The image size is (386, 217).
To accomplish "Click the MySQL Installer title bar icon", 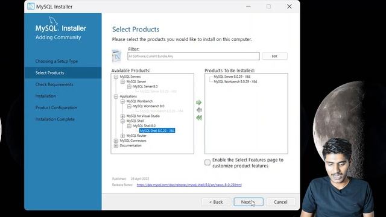I will 31,7.
